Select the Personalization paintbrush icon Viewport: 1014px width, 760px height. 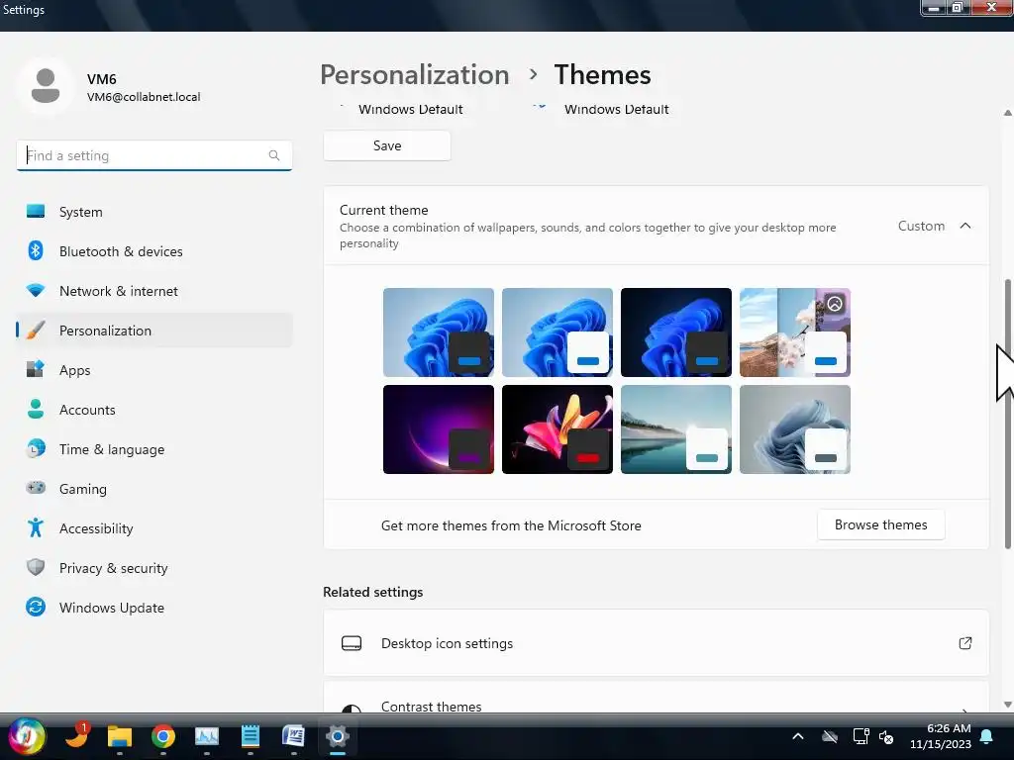point(36,331)
